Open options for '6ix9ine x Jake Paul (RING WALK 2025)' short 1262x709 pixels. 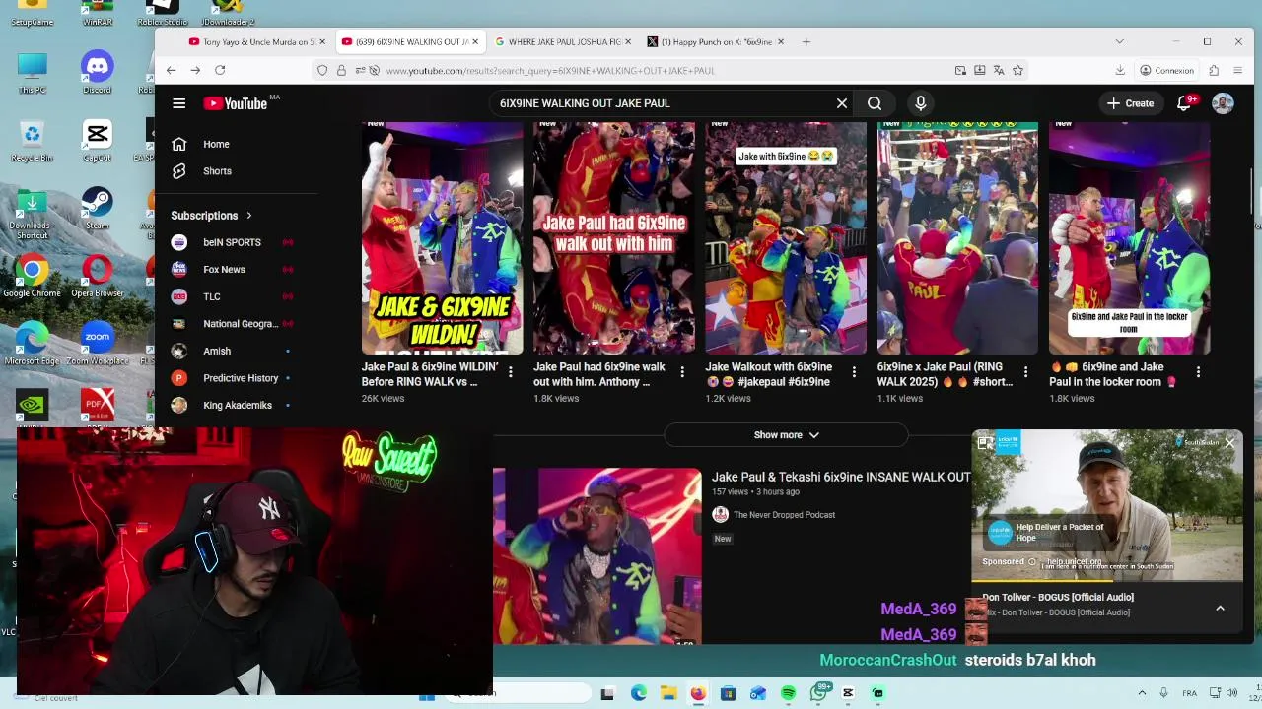(1025, 372)
